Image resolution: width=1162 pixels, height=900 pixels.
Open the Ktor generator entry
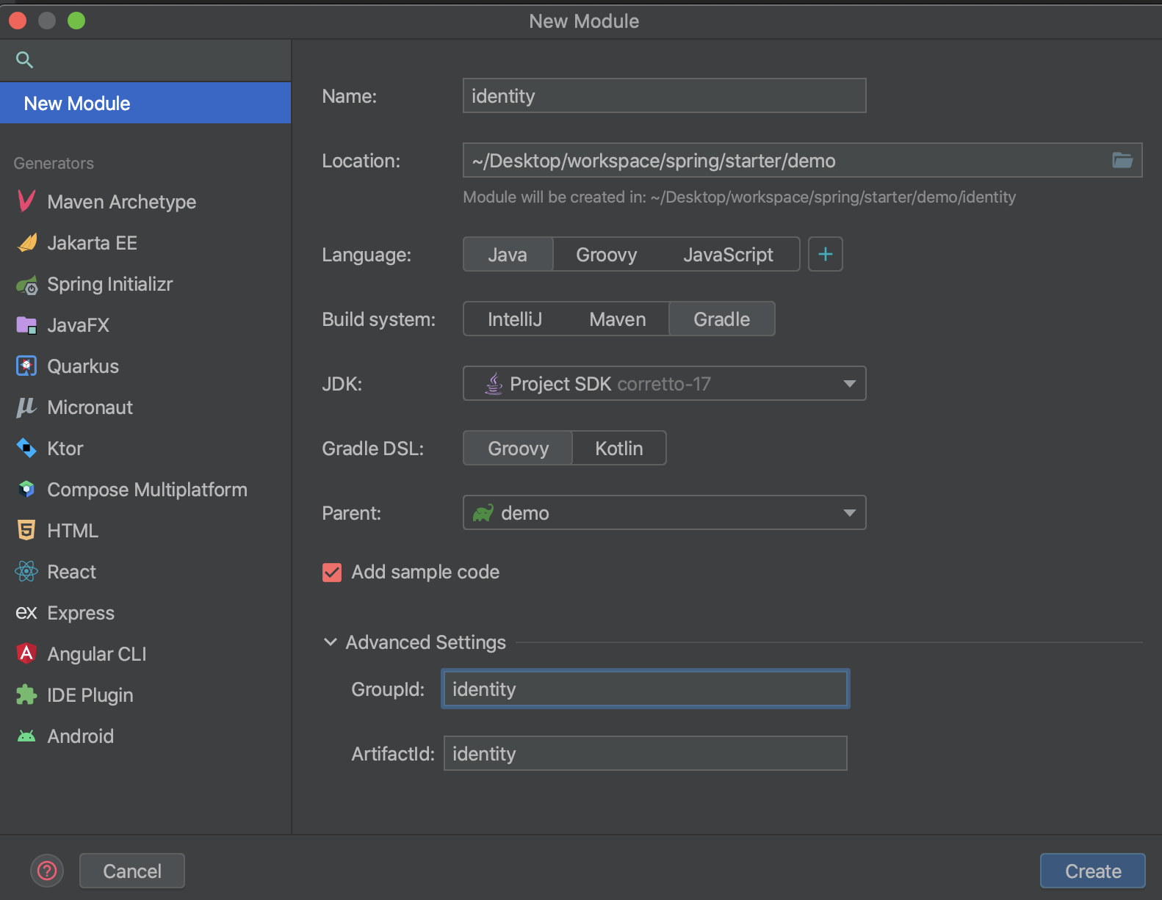145,448
